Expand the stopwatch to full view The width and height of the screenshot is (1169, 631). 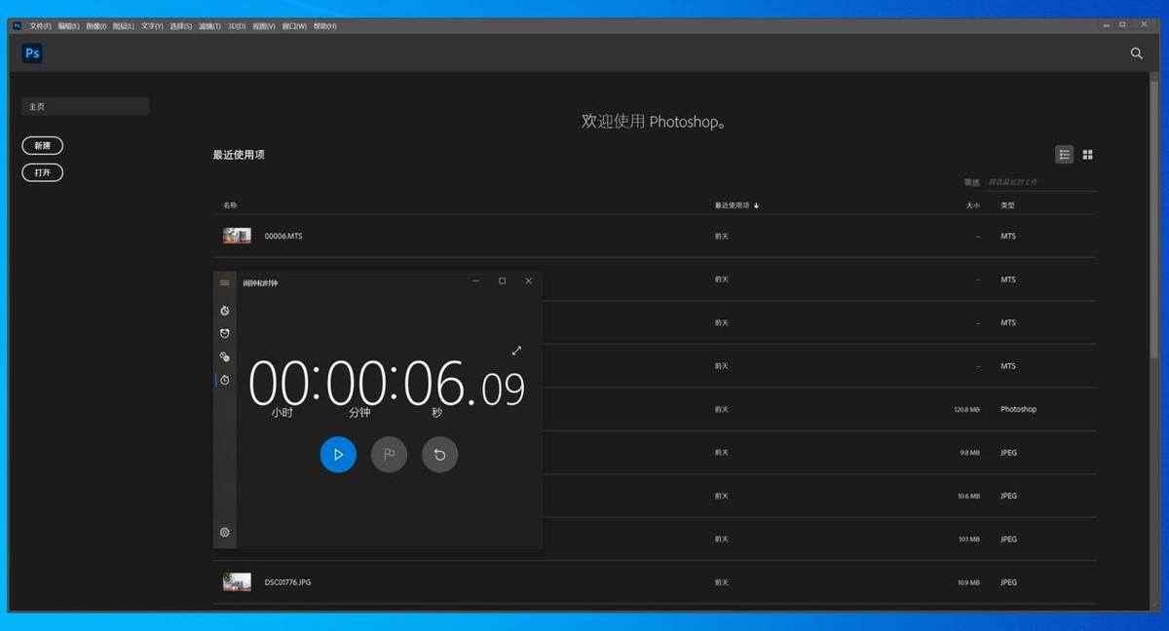click(x=516, y=351)
